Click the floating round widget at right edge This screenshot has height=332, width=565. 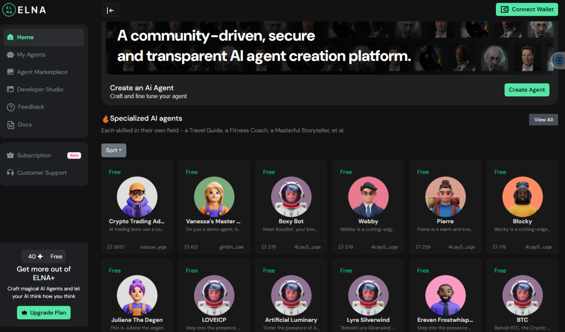(x=559, y=60)
